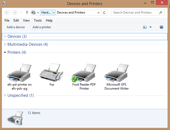Minimize the Devices and Printers window

tap(145, 3)
